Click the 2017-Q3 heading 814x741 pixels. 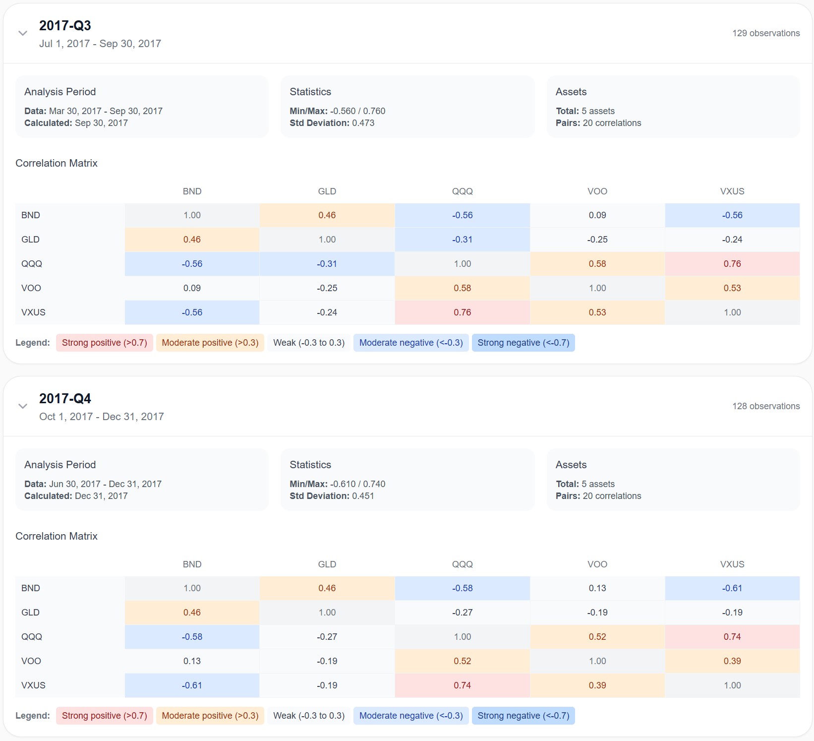(x=65, y=25)
